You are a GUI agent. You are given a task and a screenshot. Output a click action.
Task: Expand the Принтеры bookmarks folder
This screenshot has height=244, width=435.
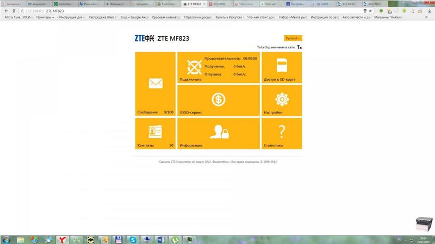click(x=45, y=17)
